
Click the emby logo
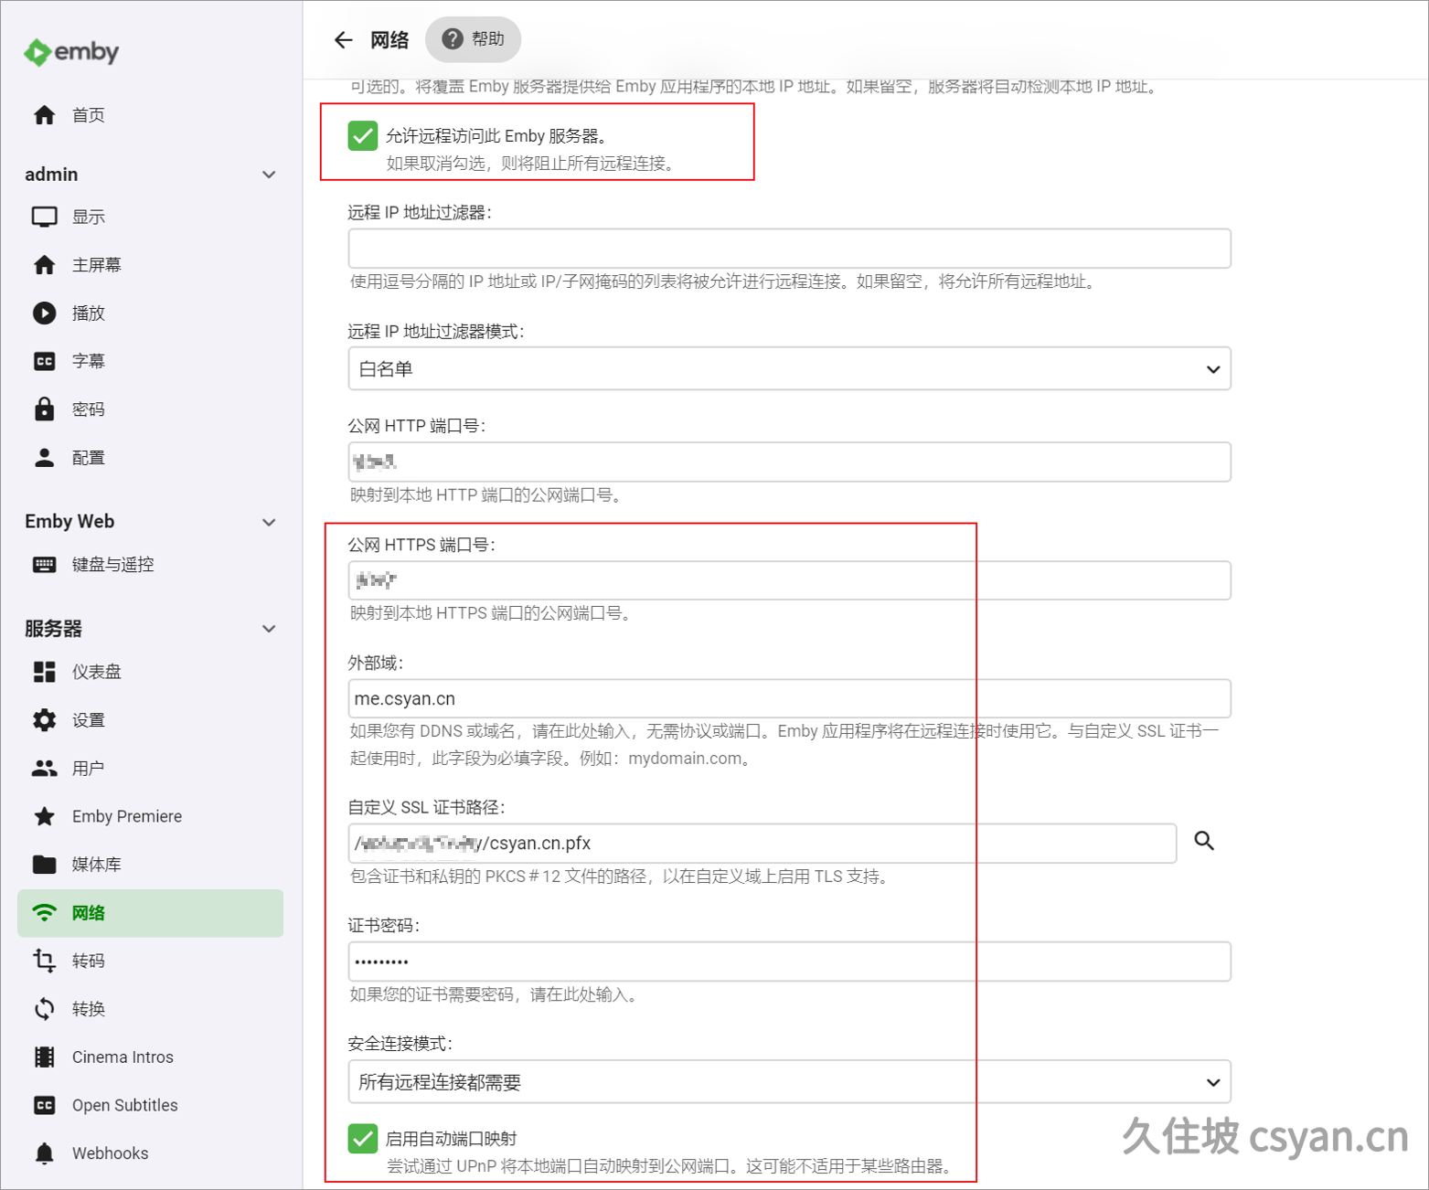pos(71,52)
